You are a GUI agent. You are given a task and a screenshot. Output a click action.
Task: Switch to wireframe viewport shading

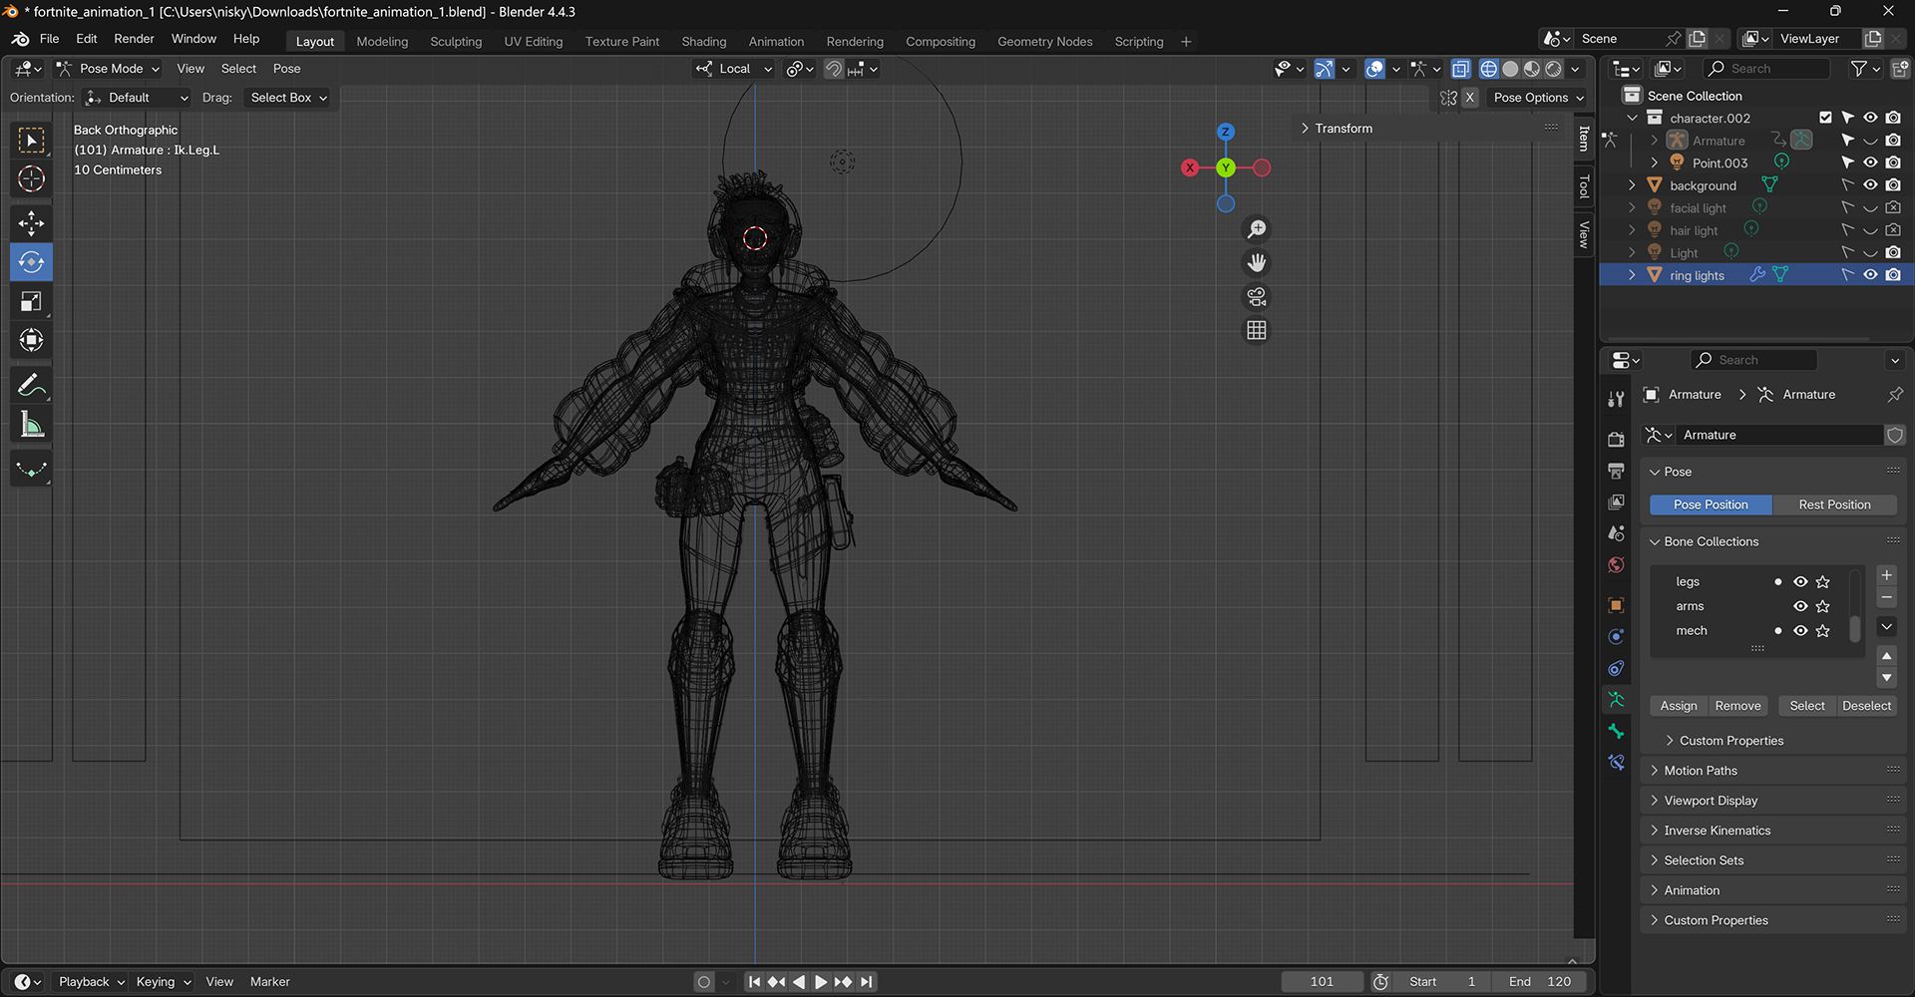point(1489,69)
